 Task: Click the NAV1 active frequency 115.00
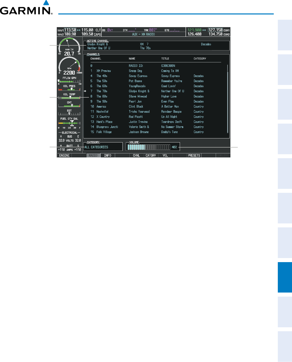point(87,30)
